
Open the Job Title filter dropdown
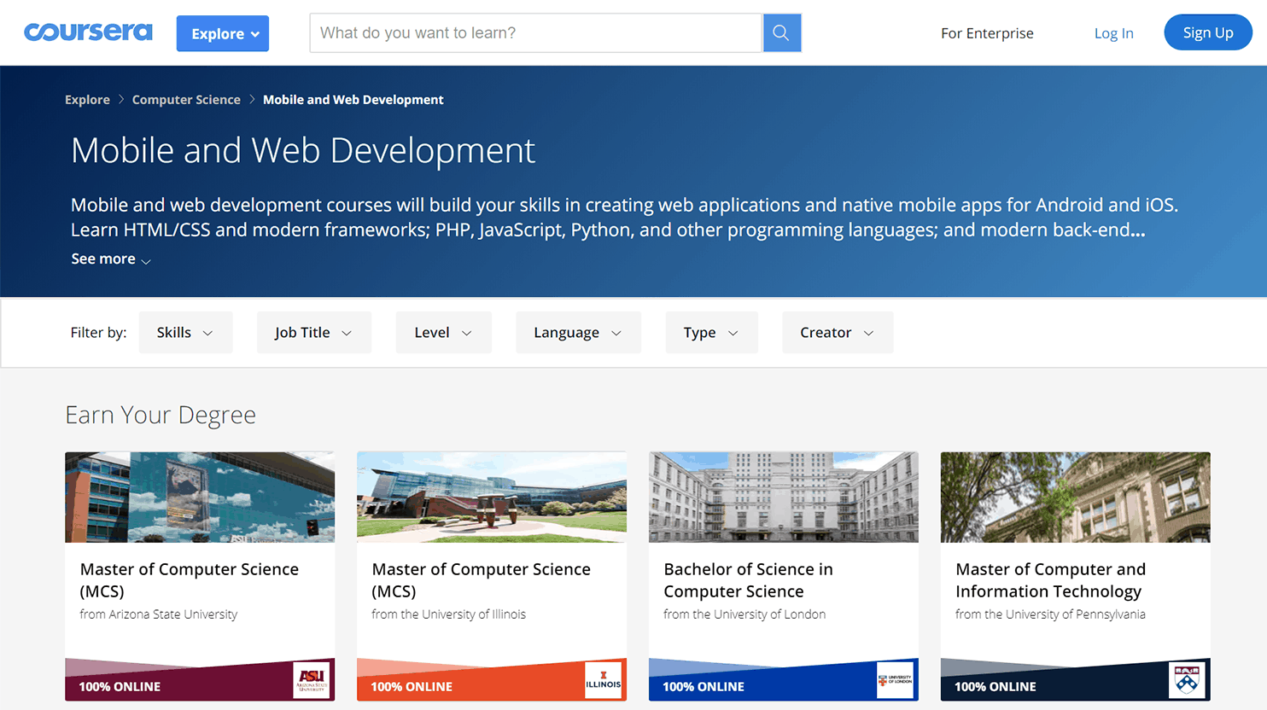[313, 332]
